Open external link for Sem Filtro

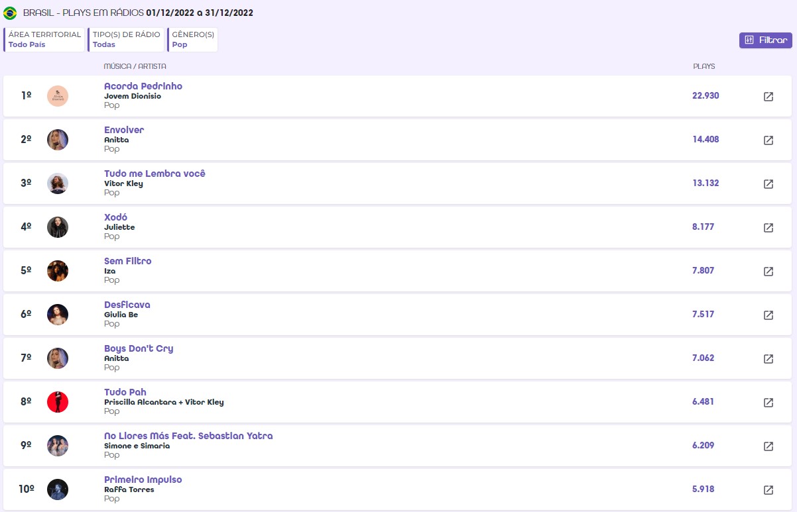[768, 272]
